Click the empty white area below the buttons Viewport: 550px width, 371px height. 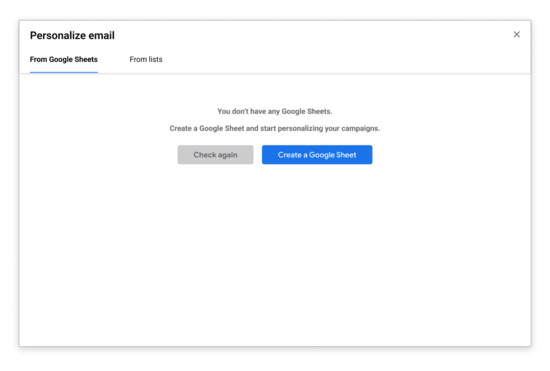coord(275,249)
